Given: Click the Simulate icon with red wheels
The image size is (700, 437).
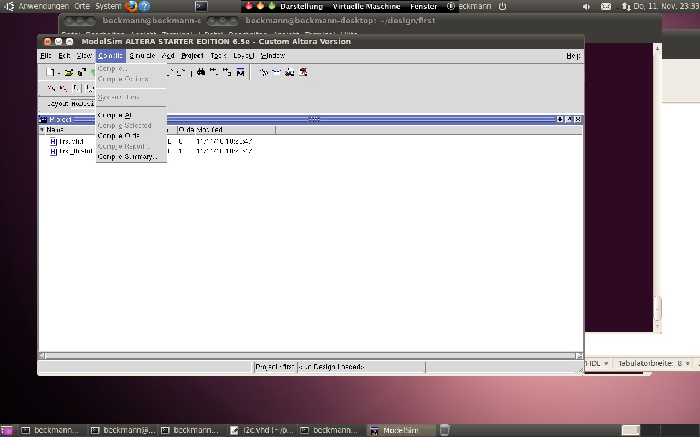Looking at the screenshot, I should [x=290, y=72].
